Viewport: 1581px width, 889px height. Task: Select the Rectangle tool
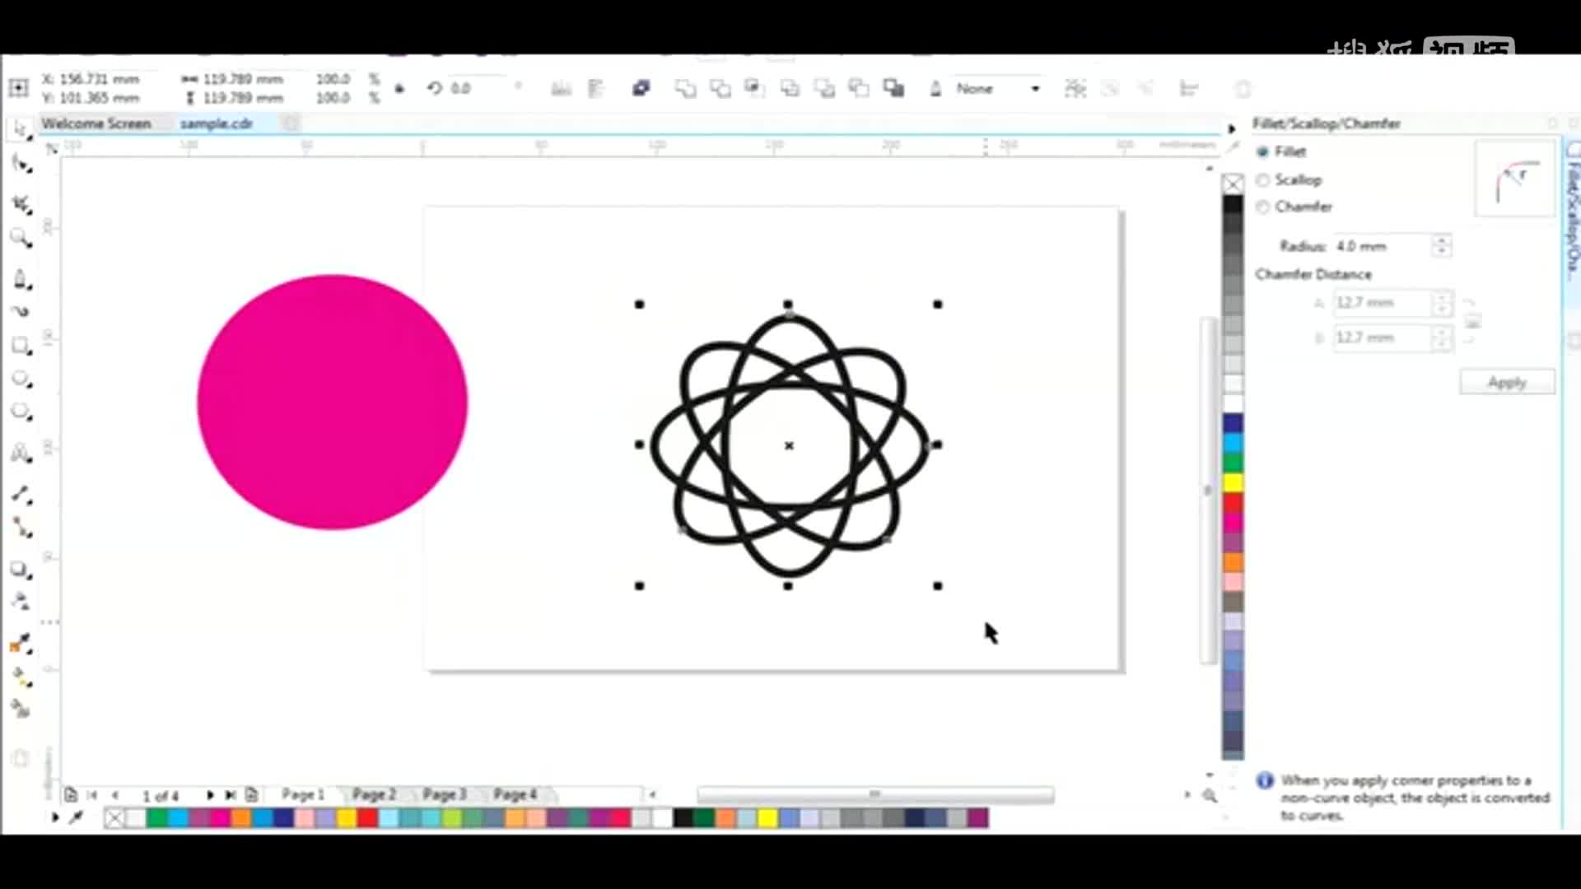point(21,346)
